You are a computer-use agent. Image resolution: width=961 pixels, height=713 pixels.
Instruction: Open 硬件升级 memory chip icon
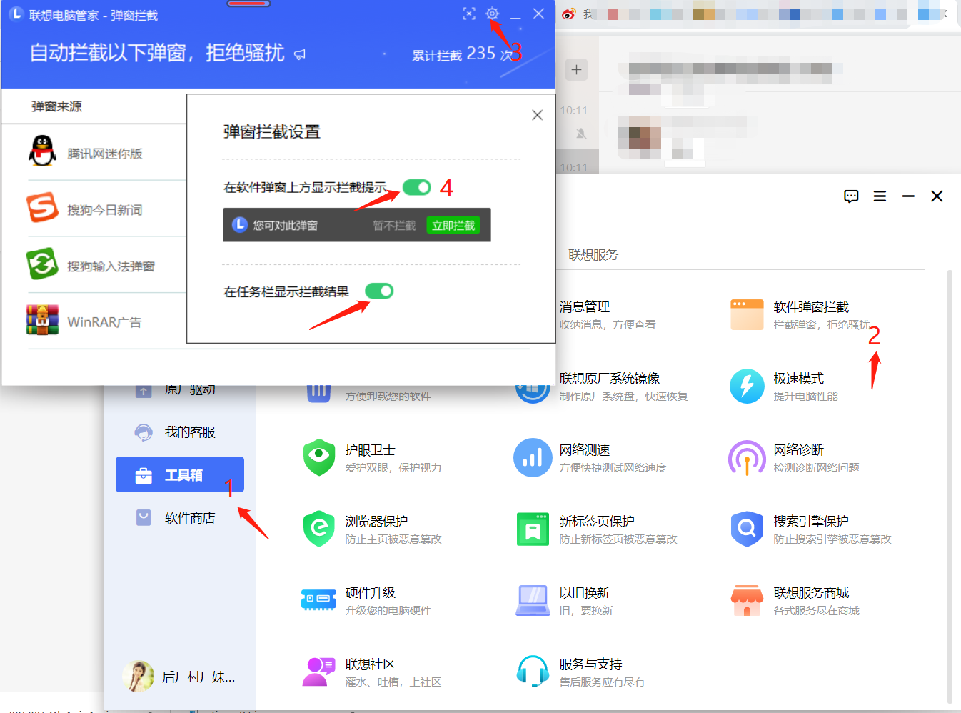point(318,599)
